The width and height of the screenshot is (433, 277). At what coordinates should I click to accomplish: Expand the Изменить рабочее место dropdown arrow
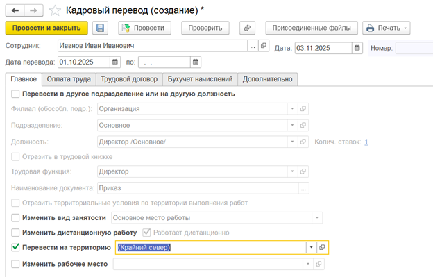(x=308, y=264)
